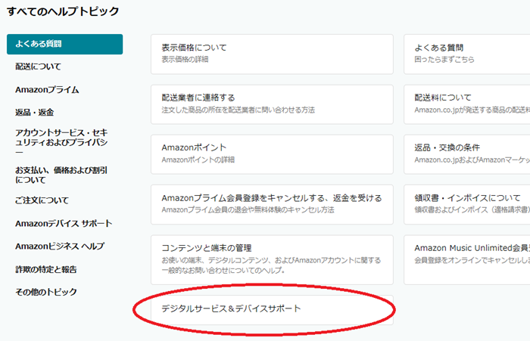Viewport: 530px width, 341px height.
Task: Open デジタルサービス＆デバイスサポート card
Action: click(x=272, y=309)
